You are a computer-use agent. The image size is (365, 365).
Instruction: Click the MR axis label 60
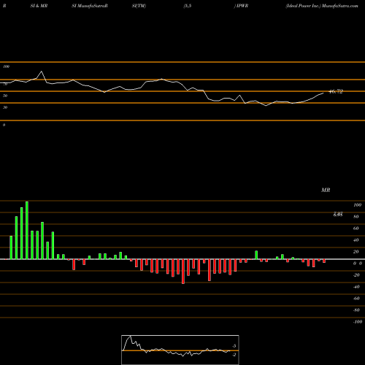tap(356, 228)
